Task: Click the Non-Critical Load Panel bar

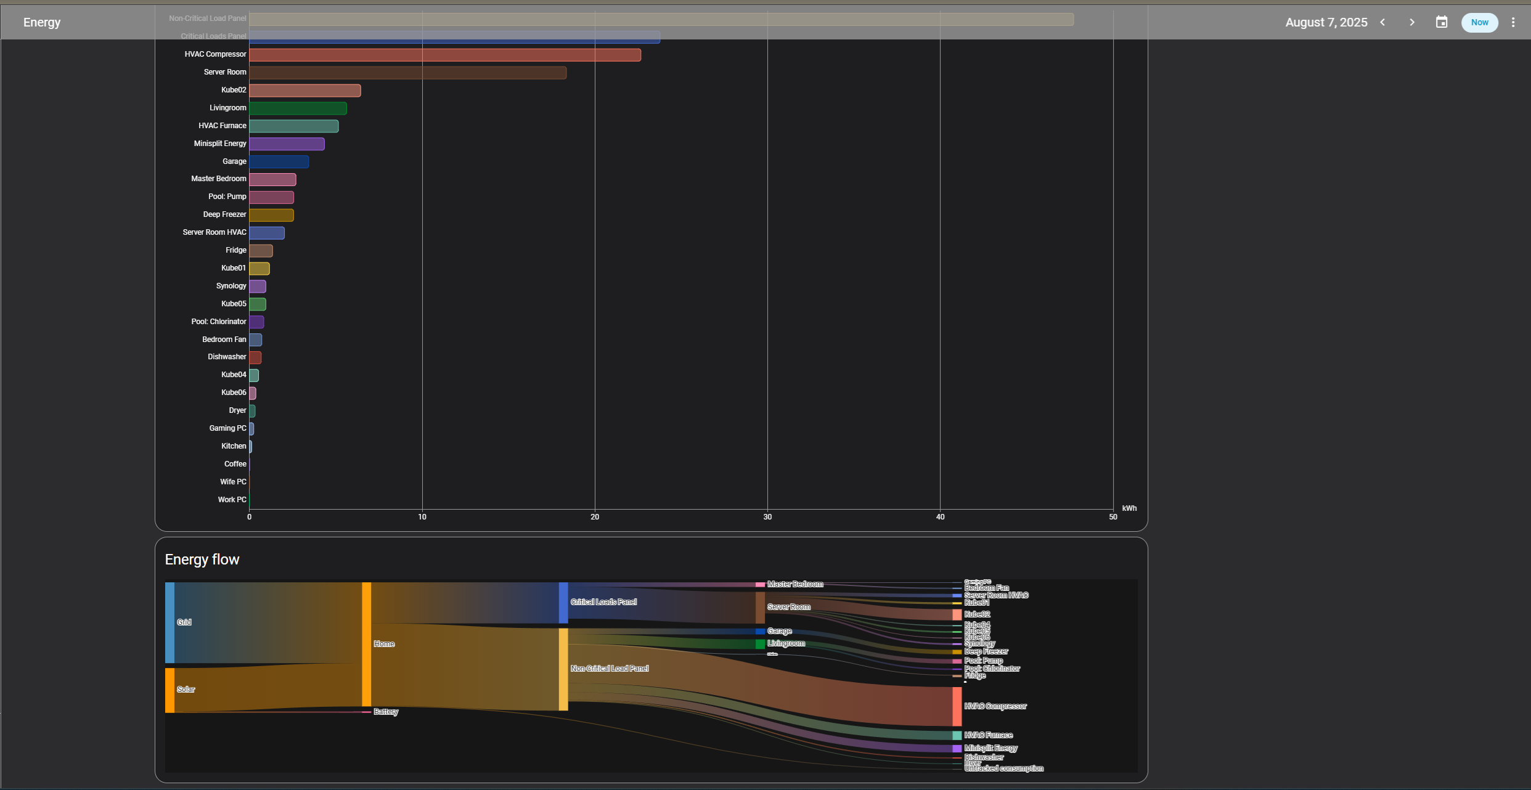Action: 661,19
